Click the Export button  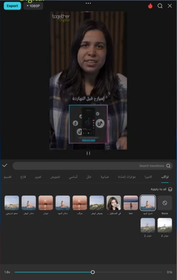(12, 6)
